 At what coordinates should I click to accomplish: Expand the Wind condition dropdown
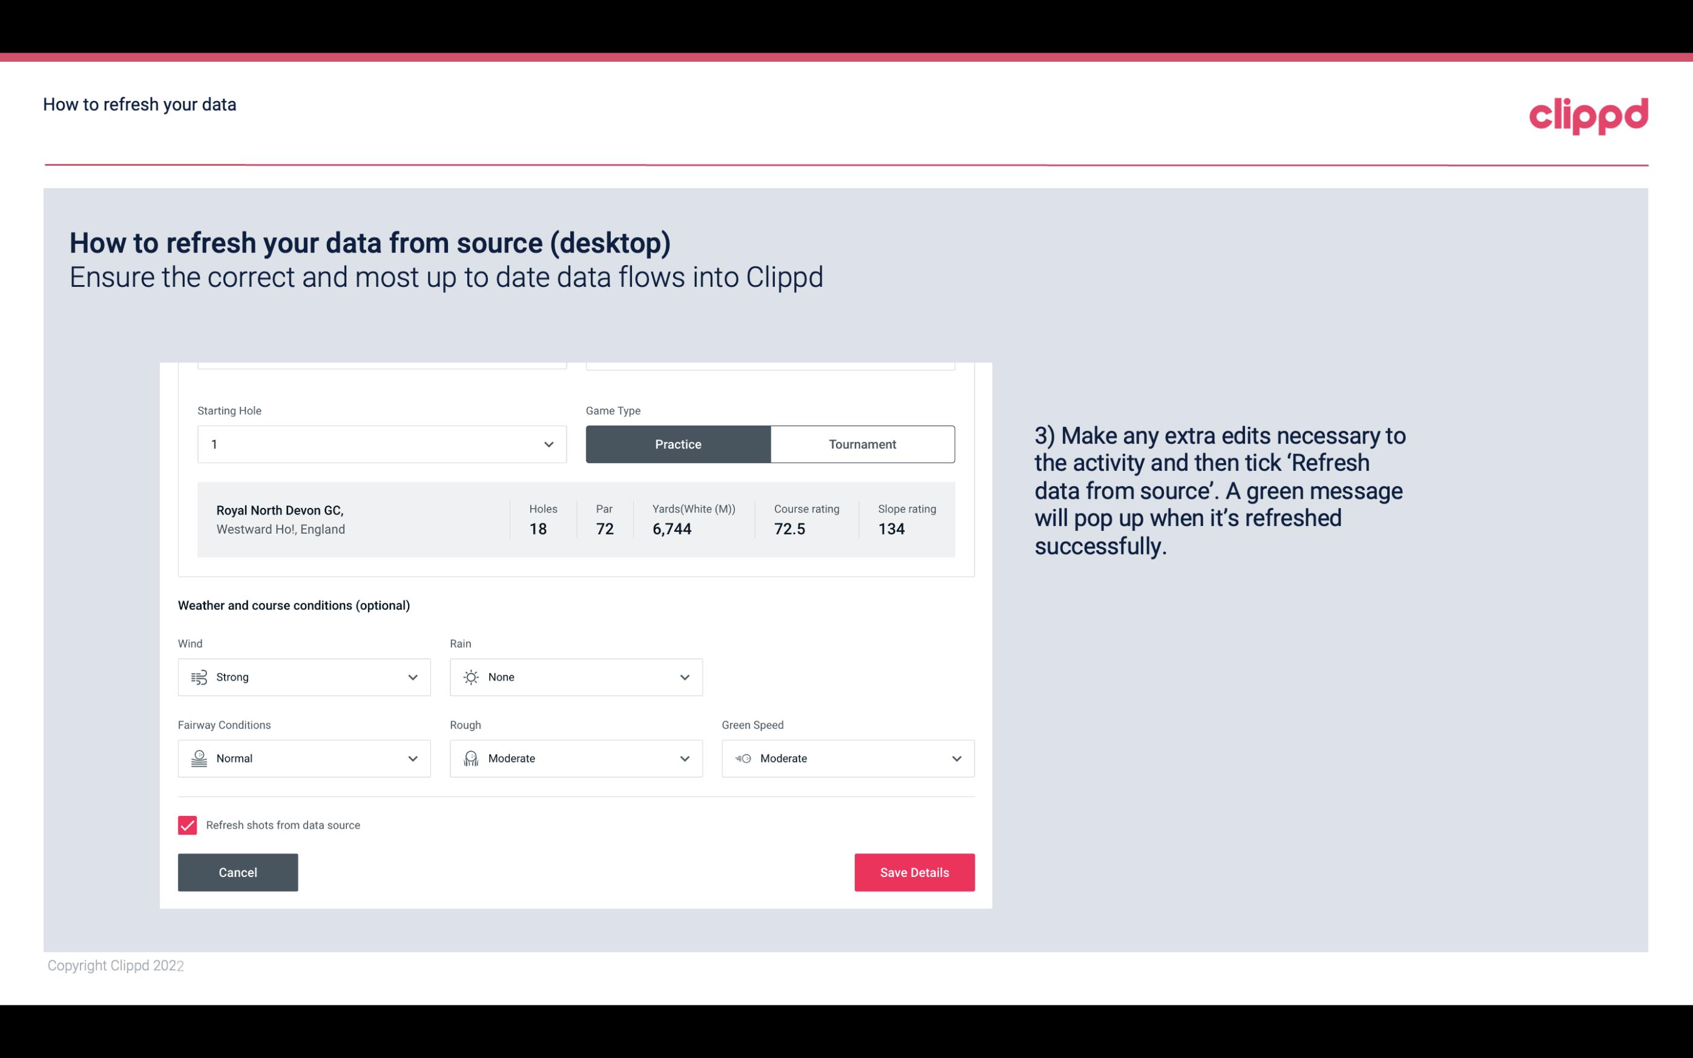point(411,677)
